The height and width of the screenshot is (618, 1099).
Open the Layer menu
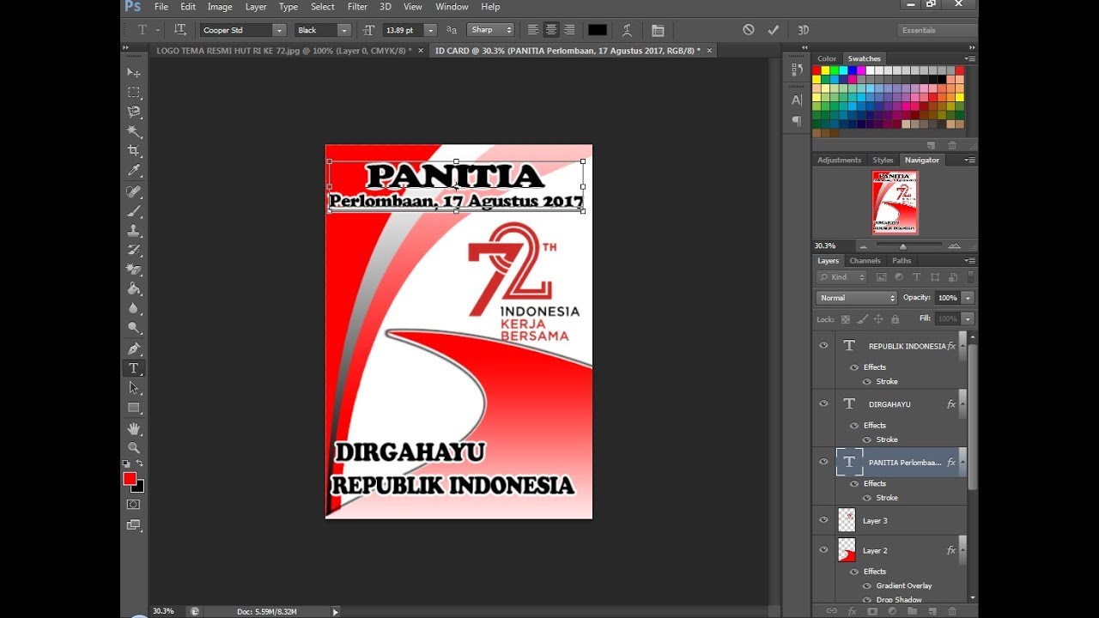pos(256,7)
